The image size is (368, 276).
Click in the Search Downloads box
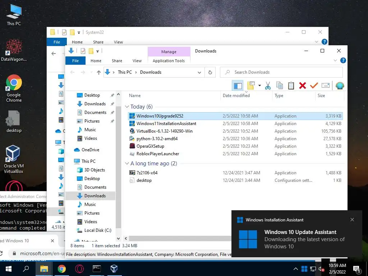pos(281,72)
